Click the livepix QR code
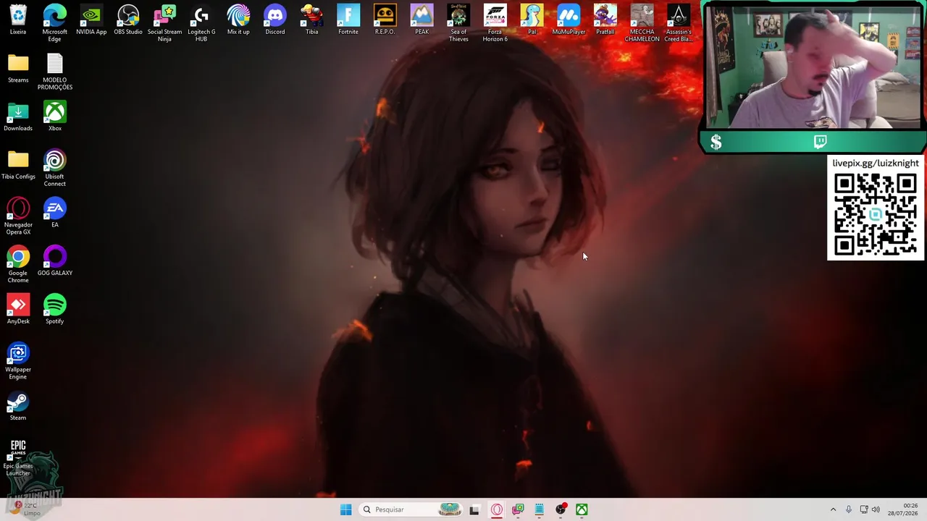Image resolution: width=927 pixels, height=521 pixels. [x=876, y=215]
